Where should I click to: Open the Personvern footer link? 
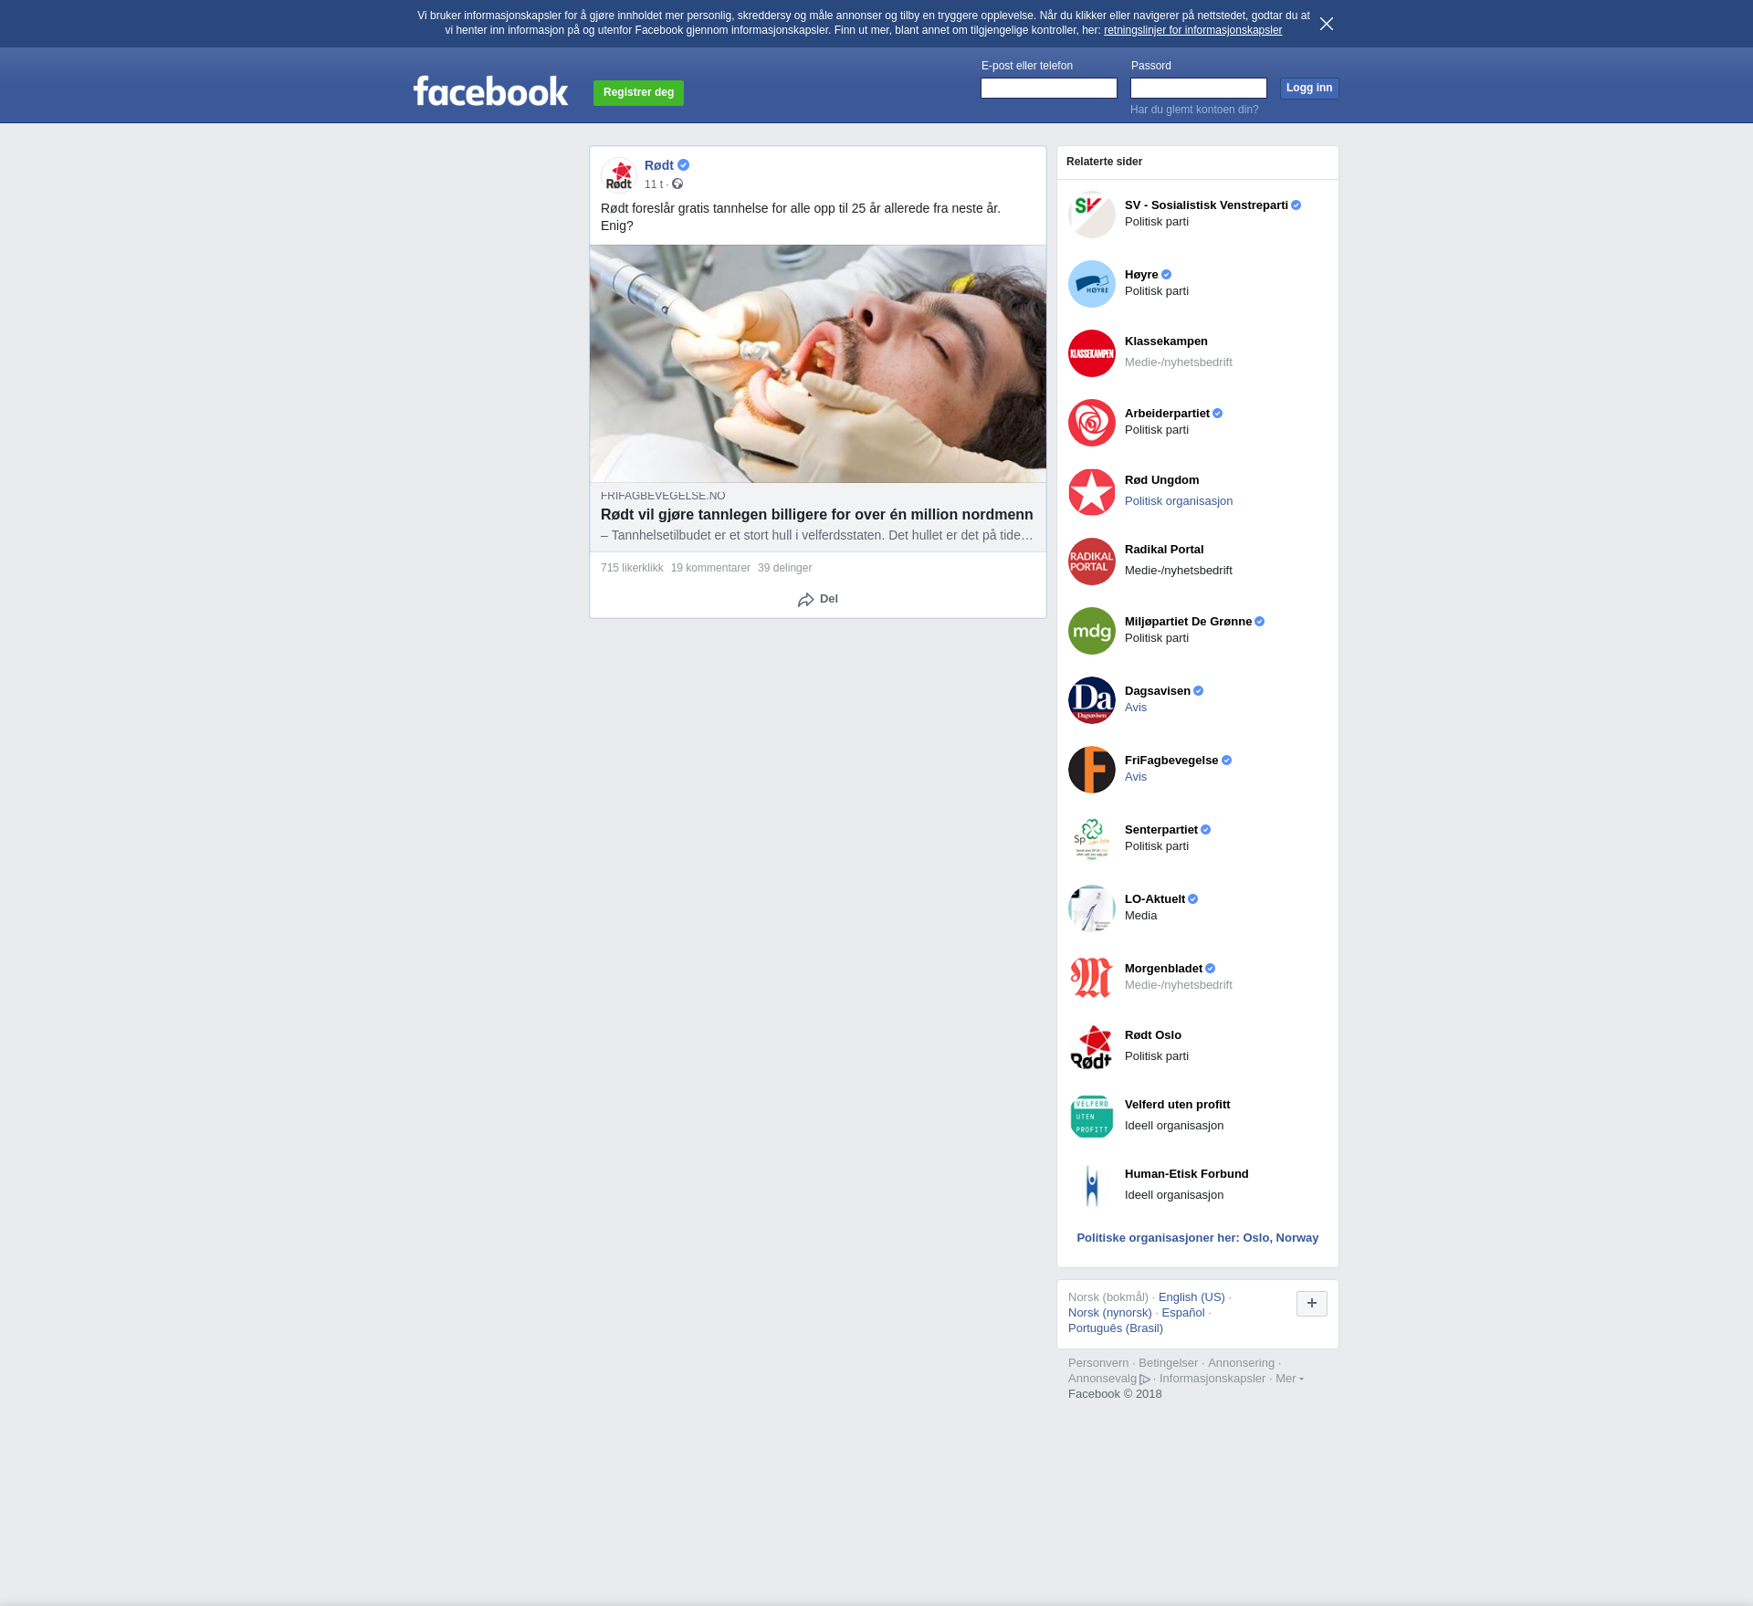coord(1098,1363)
